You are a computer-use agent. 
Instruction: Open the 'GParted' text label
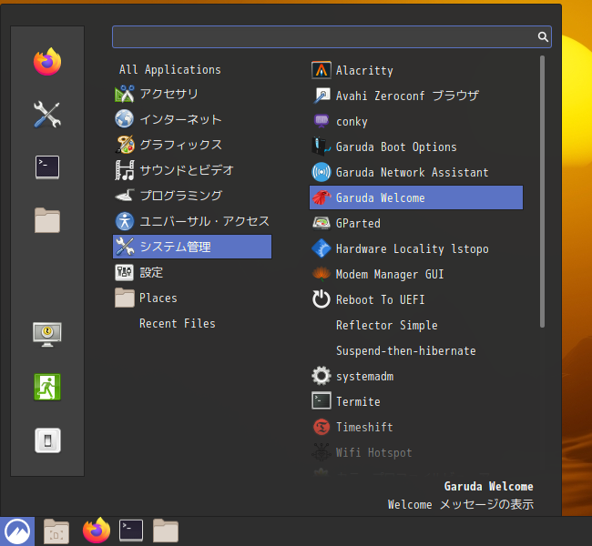click(x=358, y=223)
